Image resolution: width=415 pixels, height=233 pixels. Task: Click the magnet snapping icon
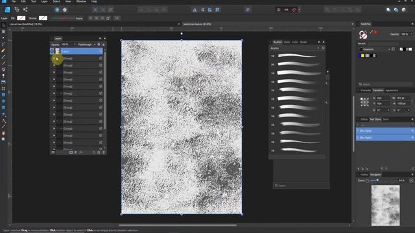pos(294,10)
